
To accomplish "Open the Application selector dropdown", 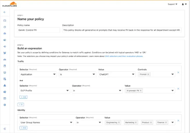I will point(38,74).
